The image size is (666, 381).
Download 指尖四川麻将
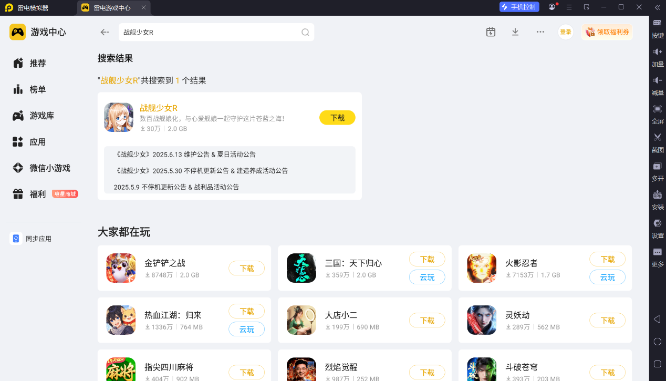click(x=247, y=373)
